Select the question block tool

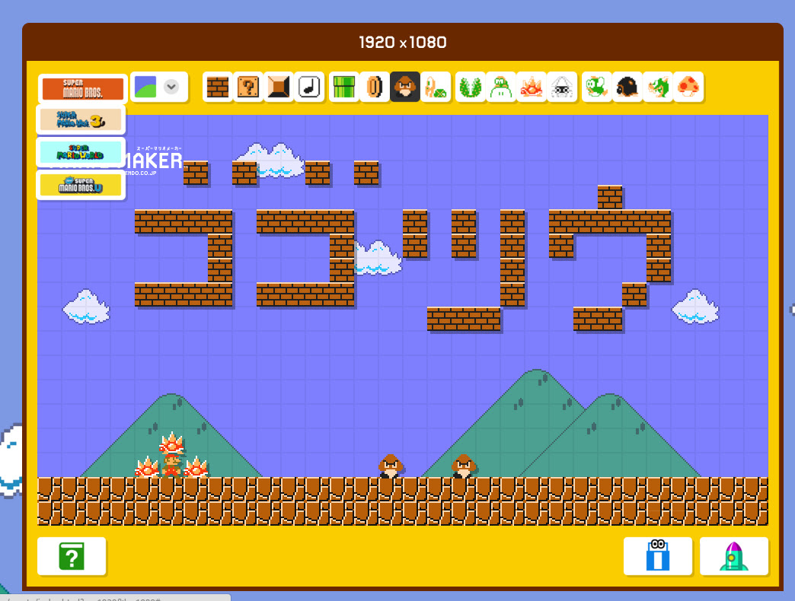point(248,87)
